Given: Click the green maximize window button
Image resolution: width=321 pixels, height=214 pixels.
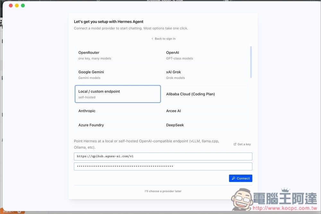Looking at the screenshot, I should click(23, 5).
